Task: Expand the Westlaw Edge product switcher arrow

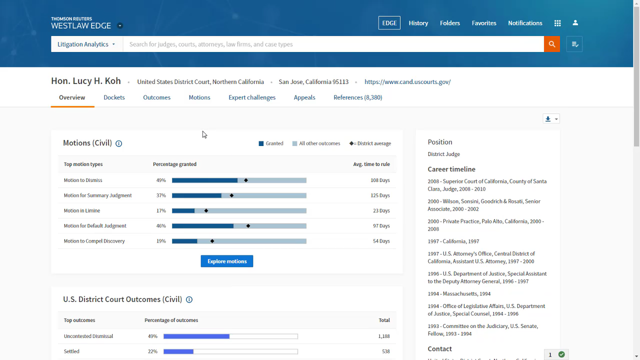Action: [x=120, y=26]
